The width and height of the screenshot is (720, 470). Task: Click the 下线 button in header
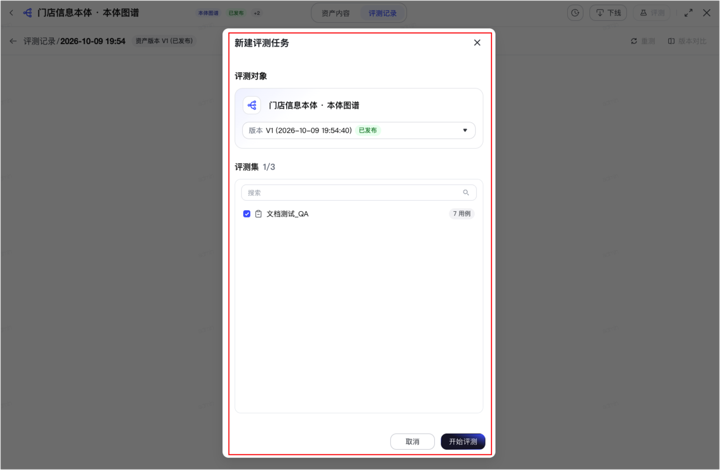(x=608, y=13)
